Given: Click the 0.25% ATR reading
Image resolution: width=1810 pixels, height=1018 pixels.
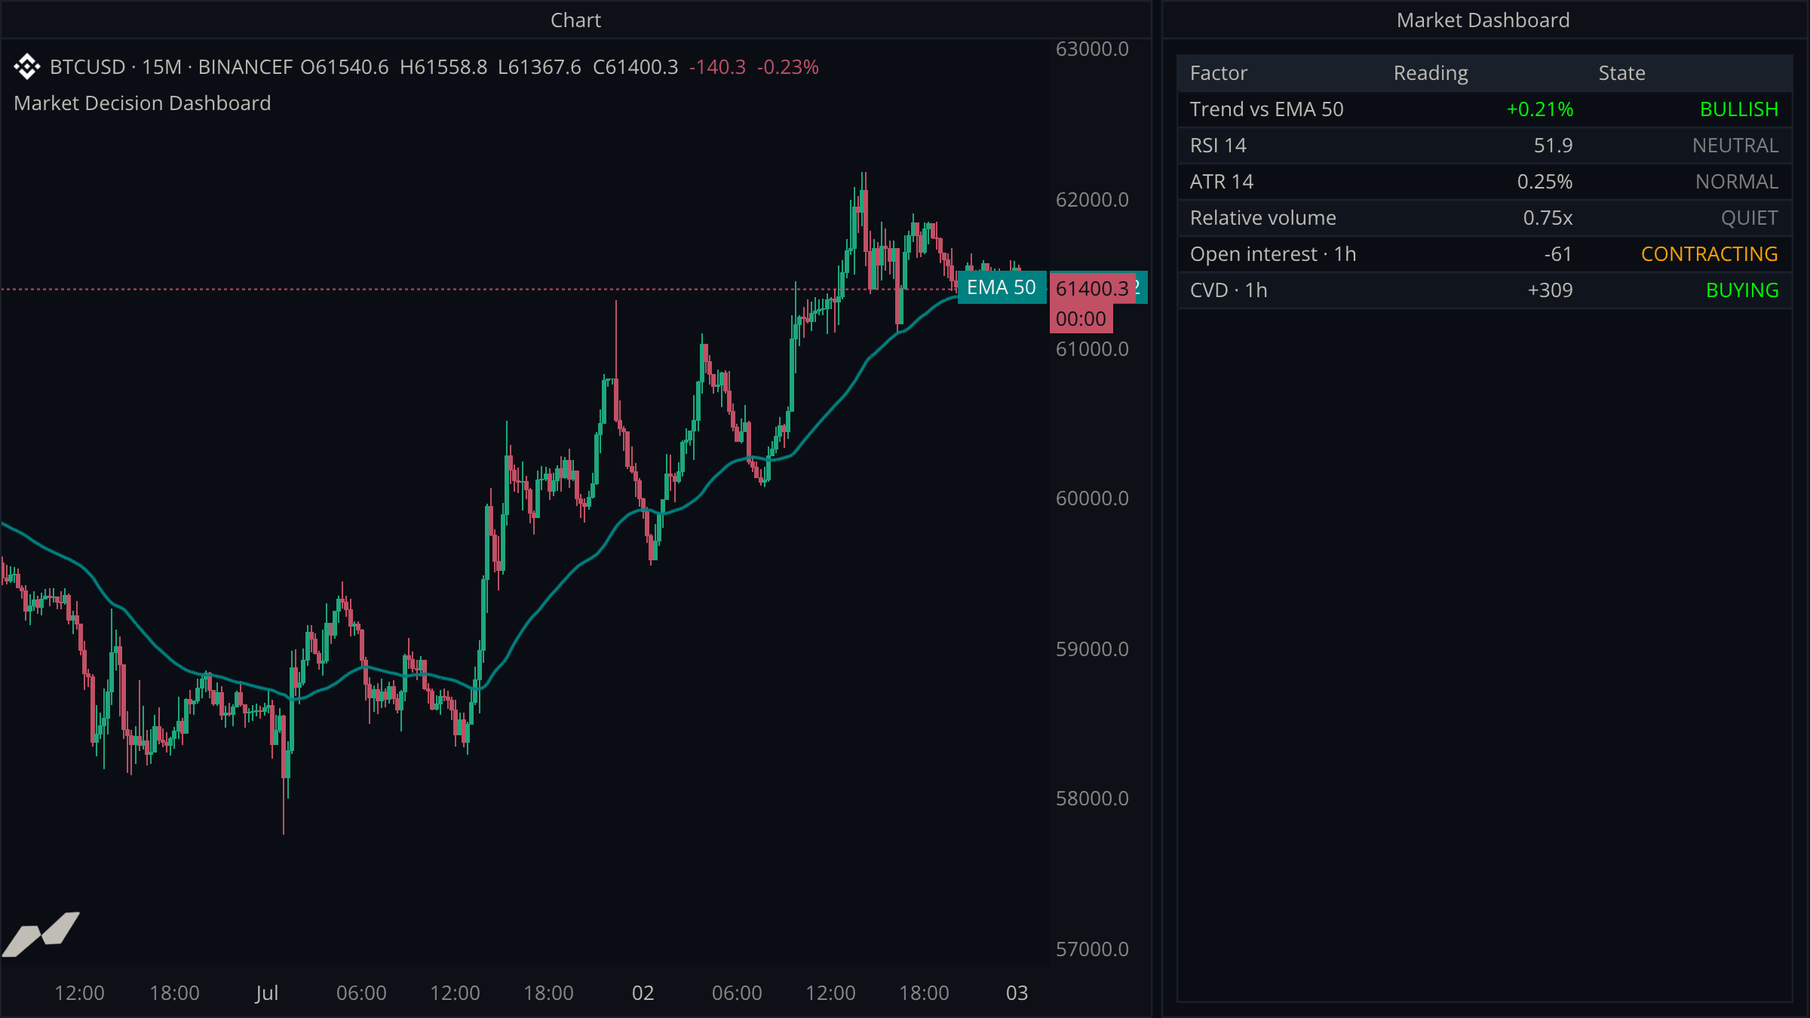Looking at the screenshot, I should click(1545, 182).
